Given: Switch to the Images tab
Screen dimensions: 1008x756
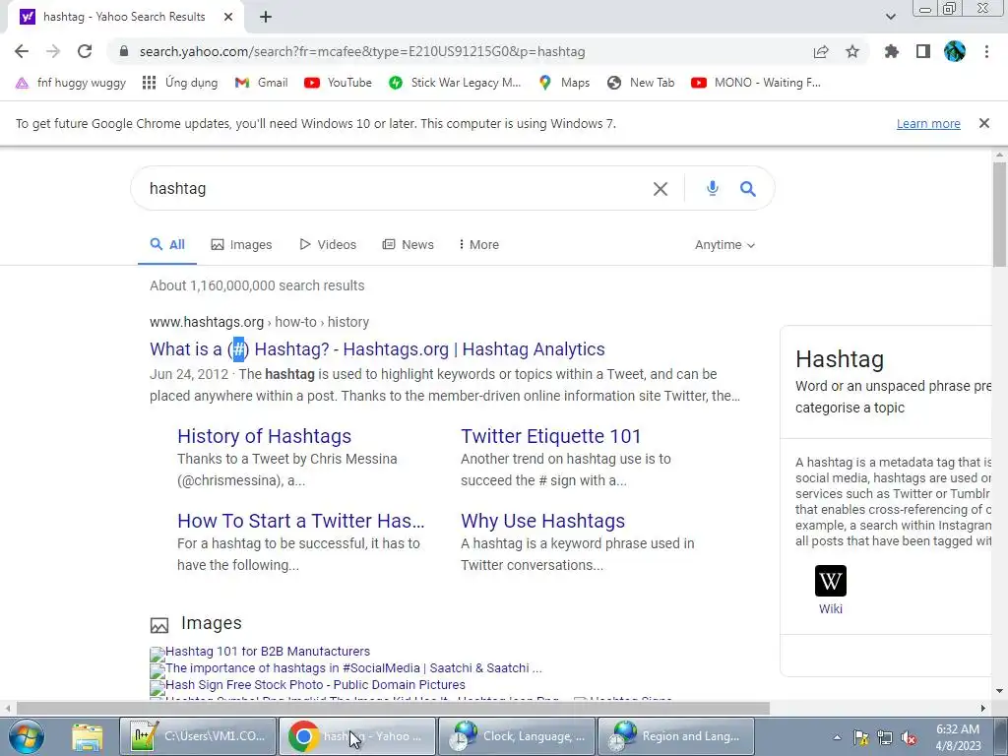Looking at the screenshot, I should click(242, 244).
